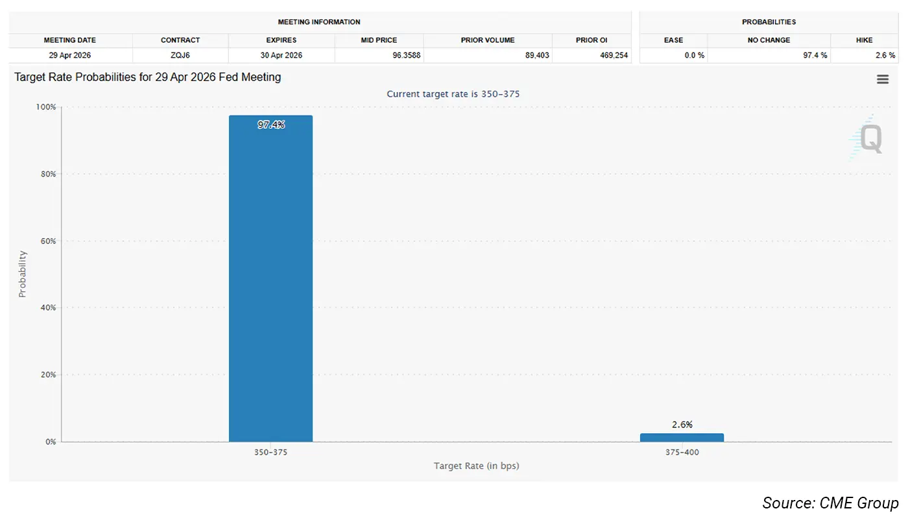This screenshot has width=908, height=524.
Task: Select the HIKE probability header
Action: tap(864, 40)
